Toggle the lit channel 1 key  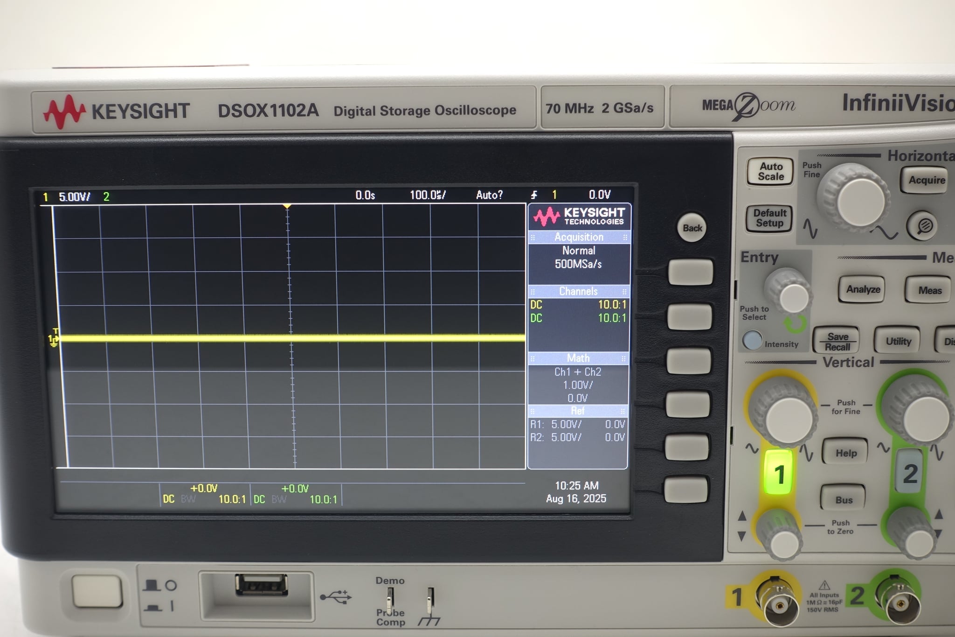click(778, 472)
